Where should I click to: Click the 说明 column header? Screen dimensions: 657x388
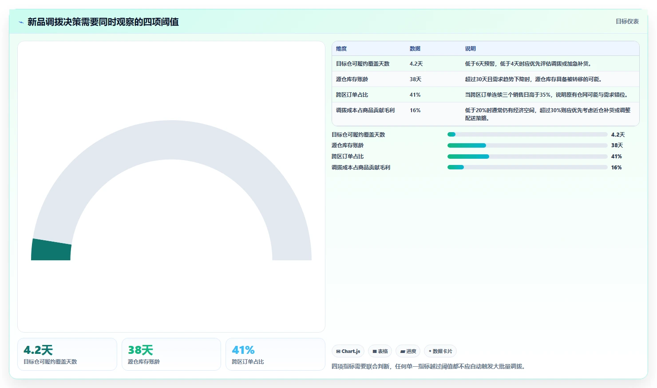coord(471,49)
